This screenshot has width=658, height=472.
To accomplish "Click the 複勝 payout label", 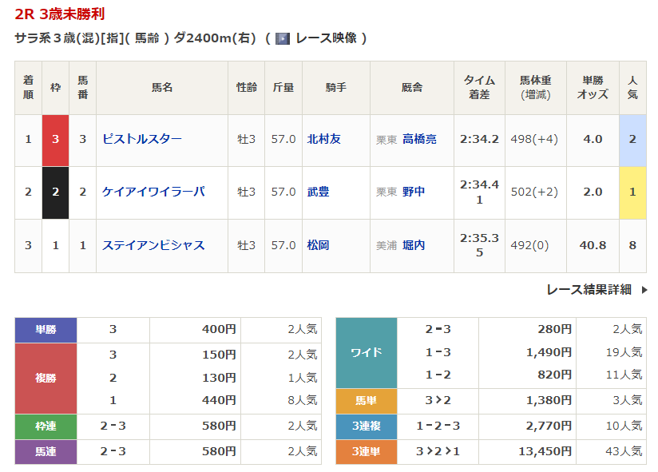I will 46,379.
